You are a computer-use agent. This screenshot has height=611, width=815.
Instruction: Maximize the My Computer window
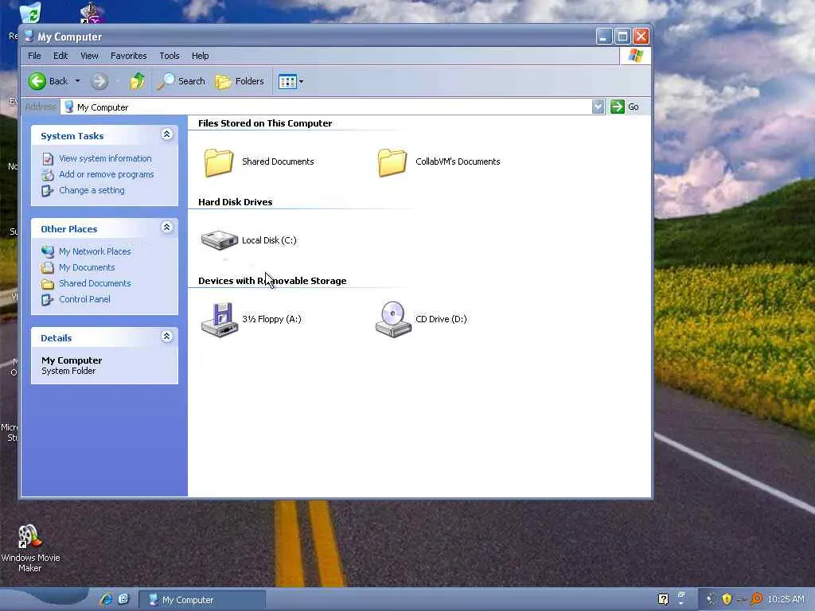[622, 37]
